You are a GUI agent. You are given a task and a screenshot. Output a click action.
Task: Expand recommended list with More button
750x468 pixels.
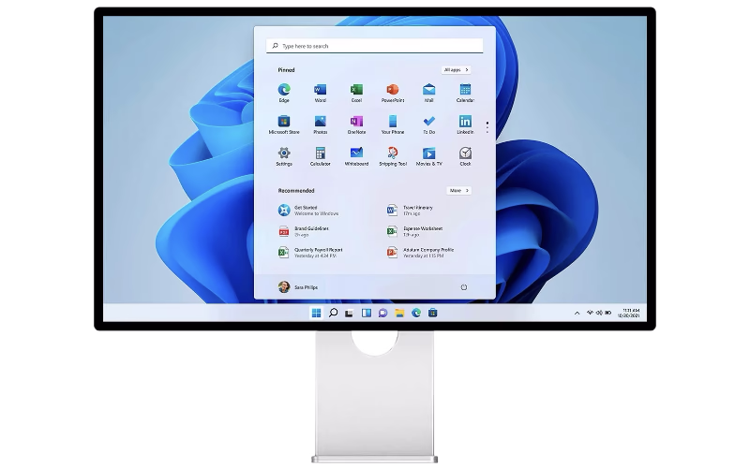[458, 190]
